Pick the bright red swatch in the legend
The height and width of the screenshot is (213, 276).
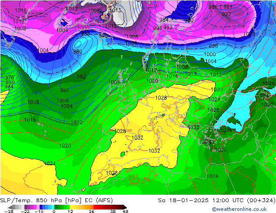pos(95,207)
